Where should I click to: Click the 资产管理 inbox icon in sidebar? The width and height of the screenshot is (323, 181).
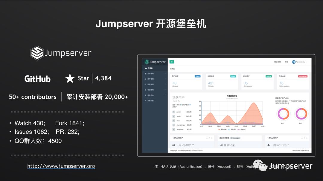145,79
